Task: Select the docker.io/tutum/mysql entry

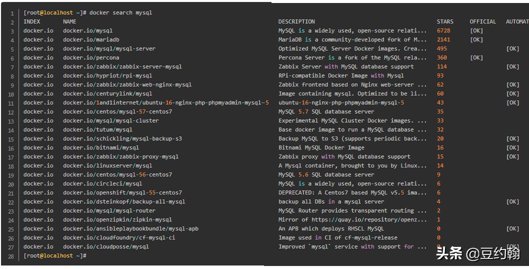Action: tap(97, 129)
